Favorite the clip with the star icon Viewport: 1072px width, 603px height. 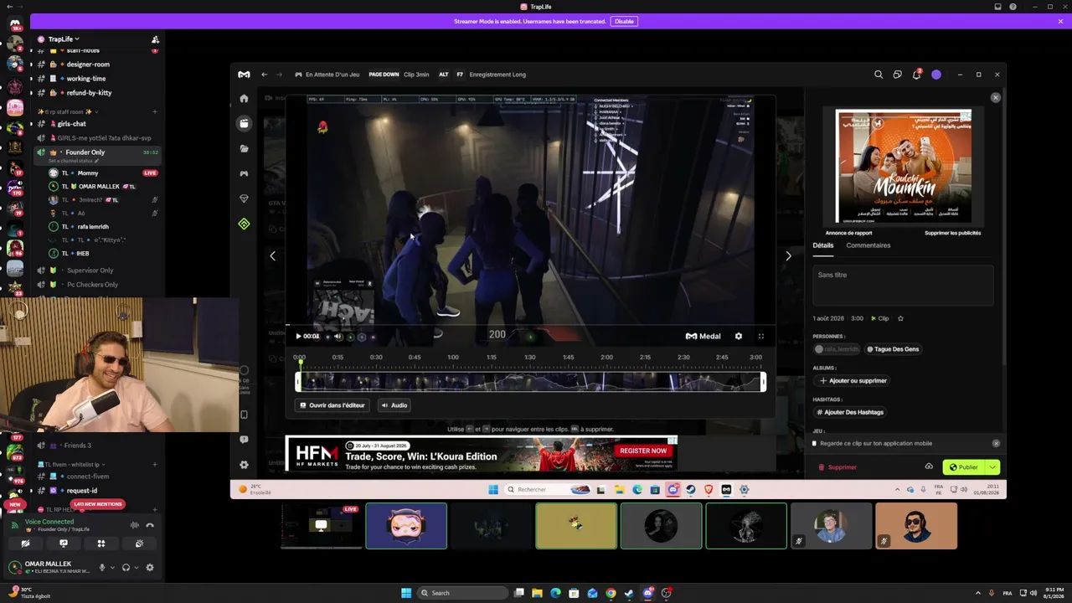pyautogui.click(x=900, y=318)
